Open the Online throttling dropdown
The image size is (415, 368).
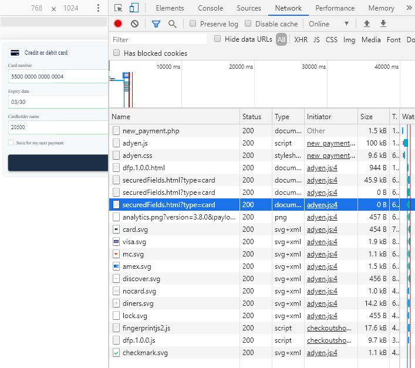(x=329, y=24)
